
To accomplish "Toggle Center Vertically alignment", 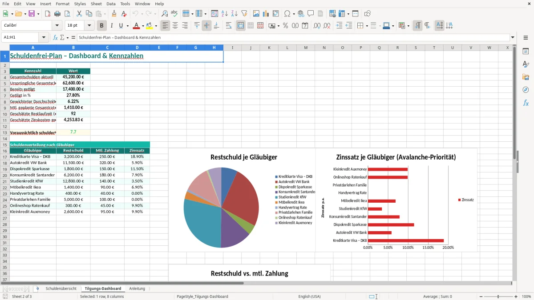I will pos(206,26).
